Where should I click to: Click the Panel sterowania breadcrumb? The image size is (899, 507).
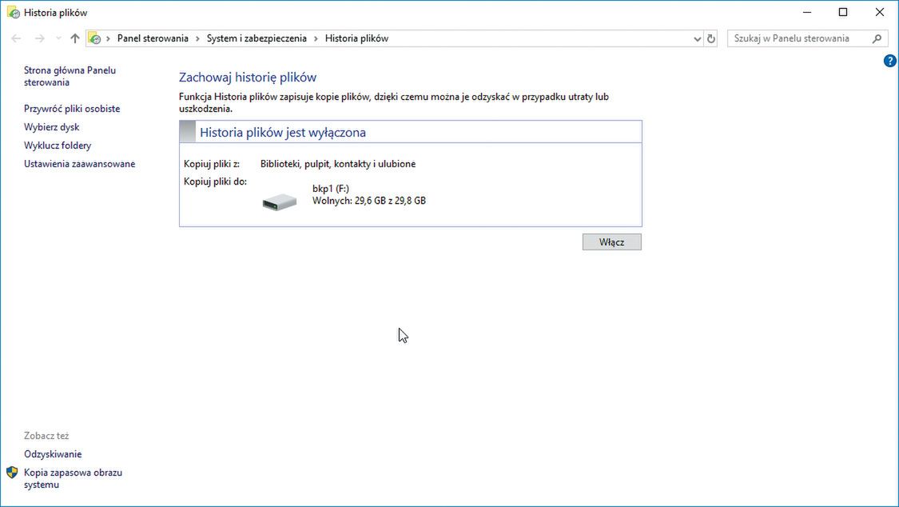[x=153, y=38]
